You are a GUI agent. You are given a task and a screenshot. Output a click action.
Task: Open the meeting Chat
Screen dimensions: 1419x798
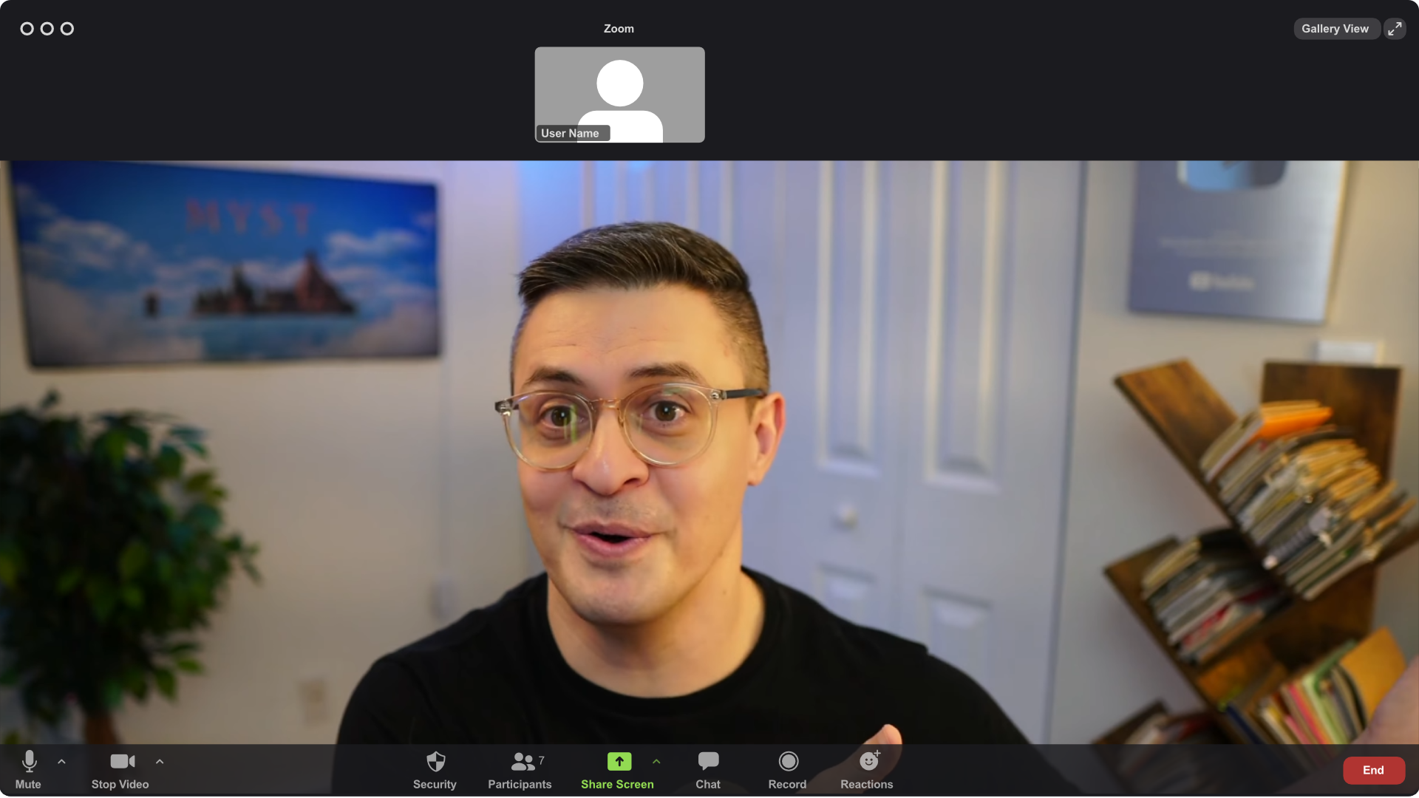tap(707, 770)
